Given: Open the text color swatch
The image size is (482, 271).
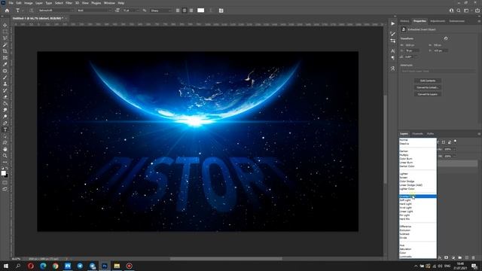Looking at the screenshot, I should [x=201, y=11].
